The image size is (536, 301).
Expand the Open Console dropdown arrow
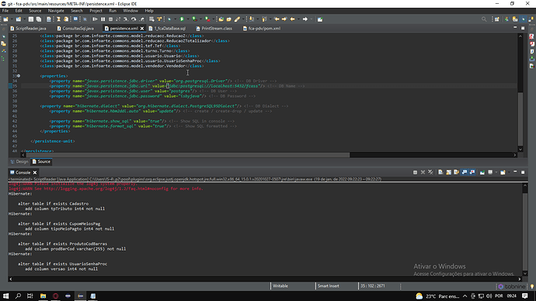[509, 172]
